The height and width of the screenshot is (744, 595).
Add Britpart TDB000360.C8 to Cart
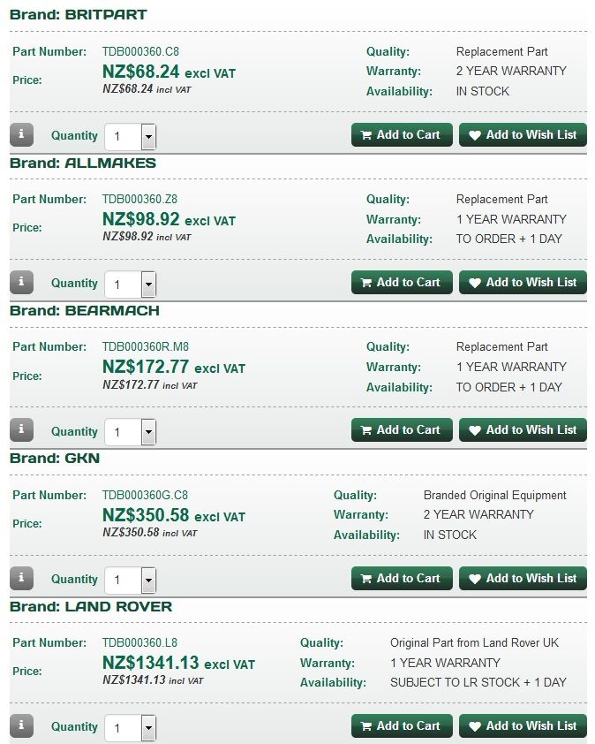coord(402,135)
